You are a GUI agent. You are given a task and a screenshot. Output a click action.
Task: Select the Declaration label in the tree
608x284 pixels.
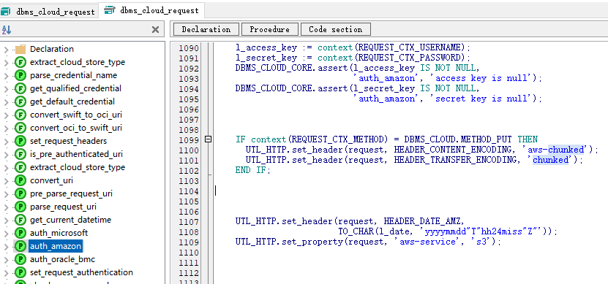pos(51,49)
